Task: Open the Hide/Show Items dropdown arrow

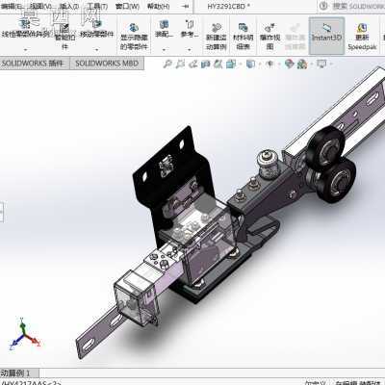Action: tap(278, 64)
